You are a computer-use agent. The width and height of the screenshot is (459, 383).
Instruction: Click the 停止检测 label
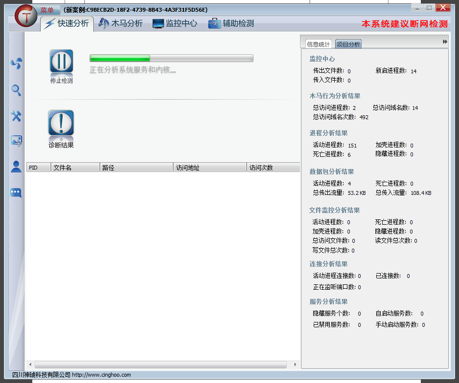pos(62,81)
